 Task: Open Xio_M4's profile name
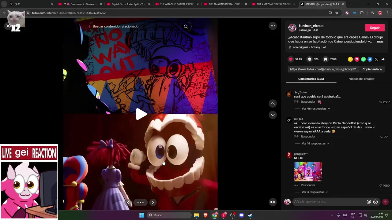point(299,119)
